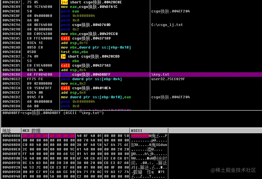The height and width of the screenshot is (179, 262).
Task: Select address 00428C89 in disassembly
Action: (x=11, y=7)
